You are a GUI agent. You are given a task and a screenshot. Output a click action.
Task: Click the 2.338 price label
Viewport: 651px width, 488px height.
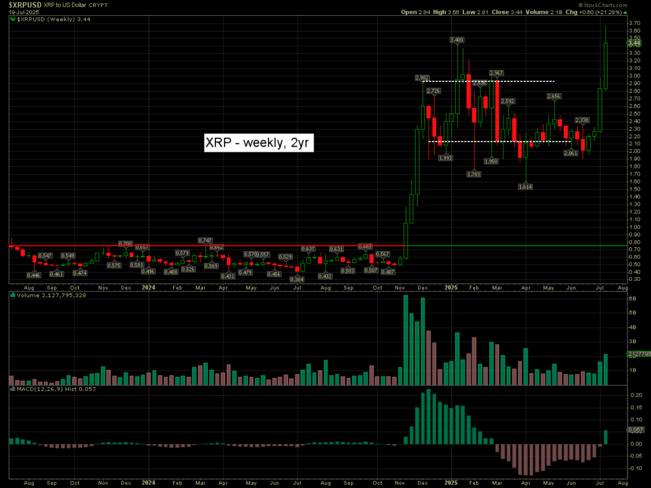tap(582, 120)
